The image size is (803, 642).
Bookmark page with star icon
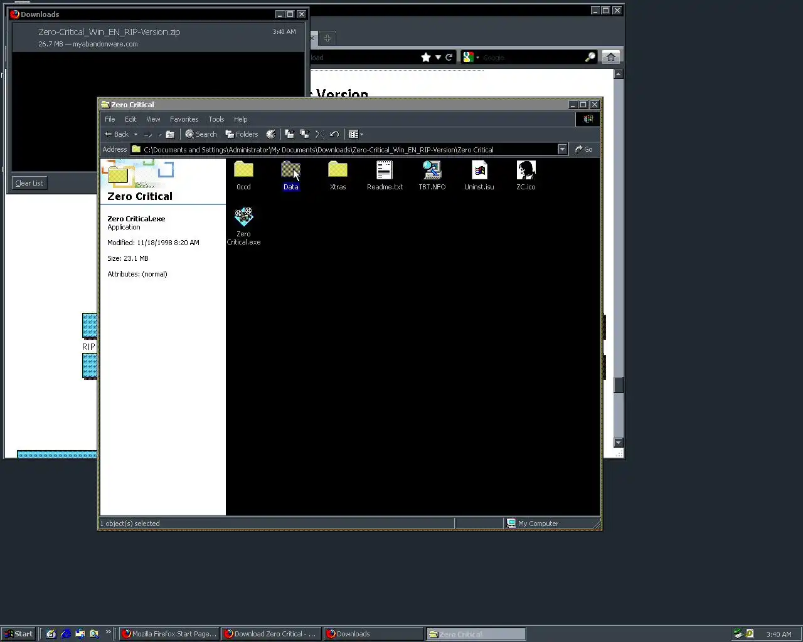(426, 57)
